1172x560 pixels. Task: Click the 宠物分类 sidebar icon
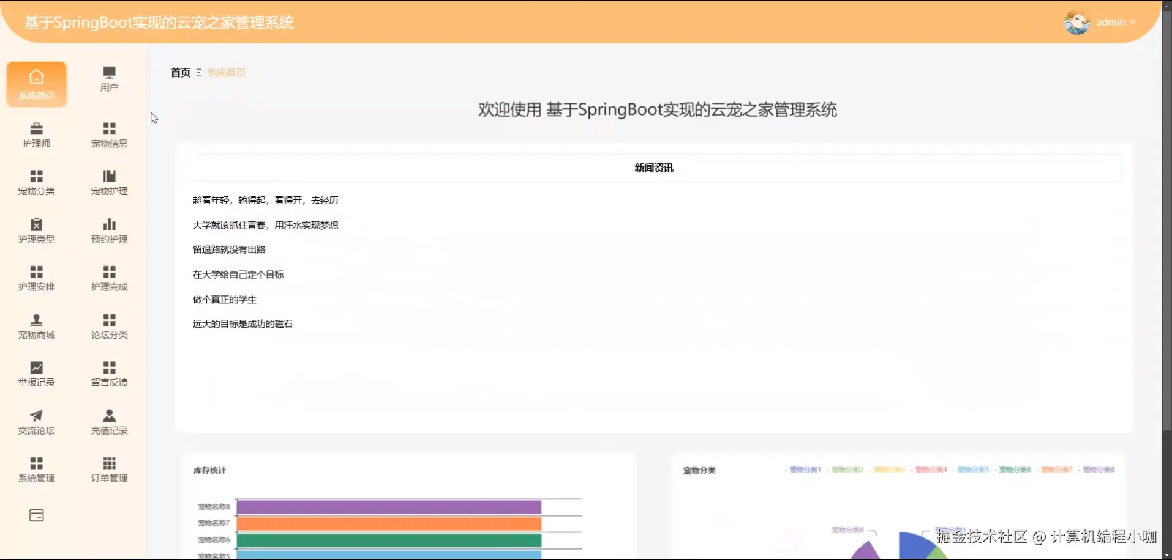[x=36, y=182]
